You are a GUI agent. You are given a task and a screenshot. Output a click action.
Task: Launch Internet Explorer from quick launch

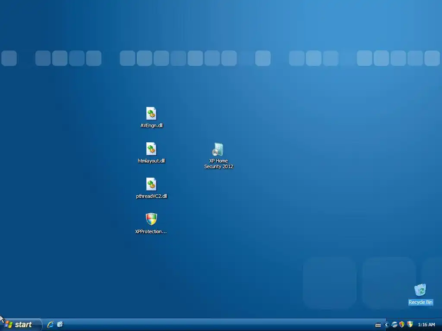tap(51, 325)
